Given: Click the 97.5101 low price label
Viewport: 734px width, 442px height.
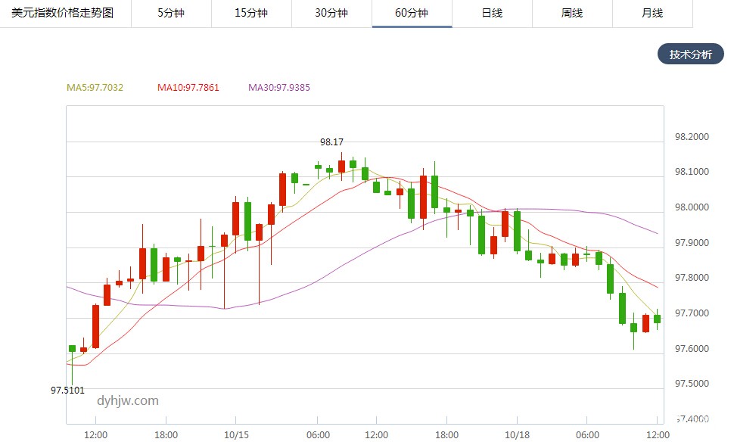Looking at the screenshot, I should 67,391.
